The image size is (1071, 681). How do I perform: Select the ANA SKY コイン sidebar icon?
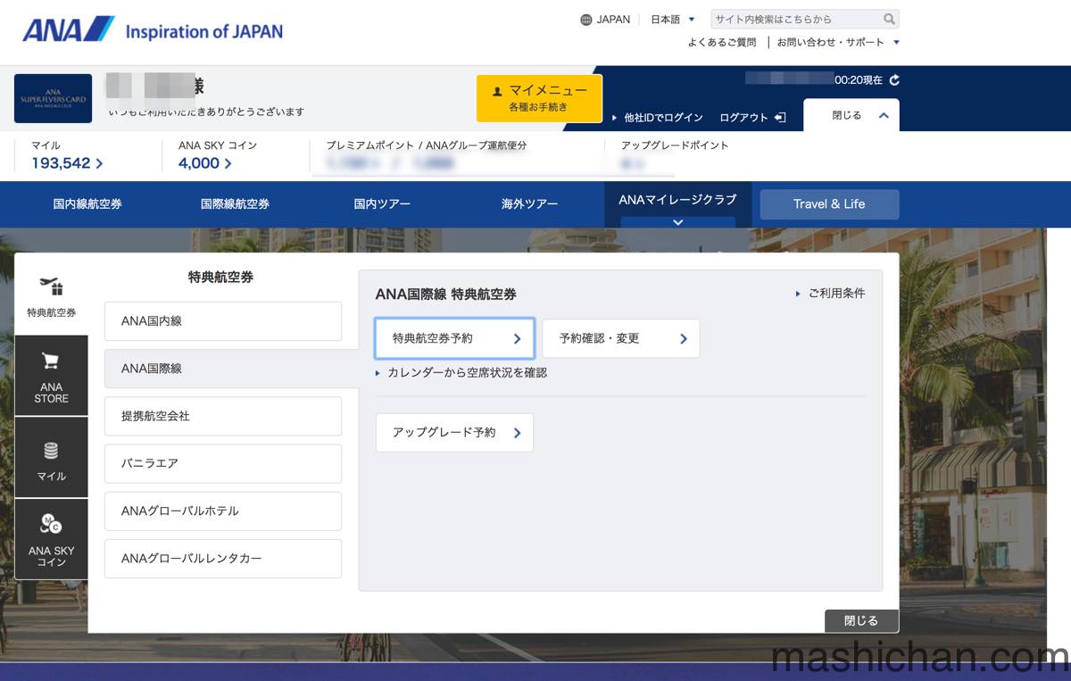pos(52,539)
